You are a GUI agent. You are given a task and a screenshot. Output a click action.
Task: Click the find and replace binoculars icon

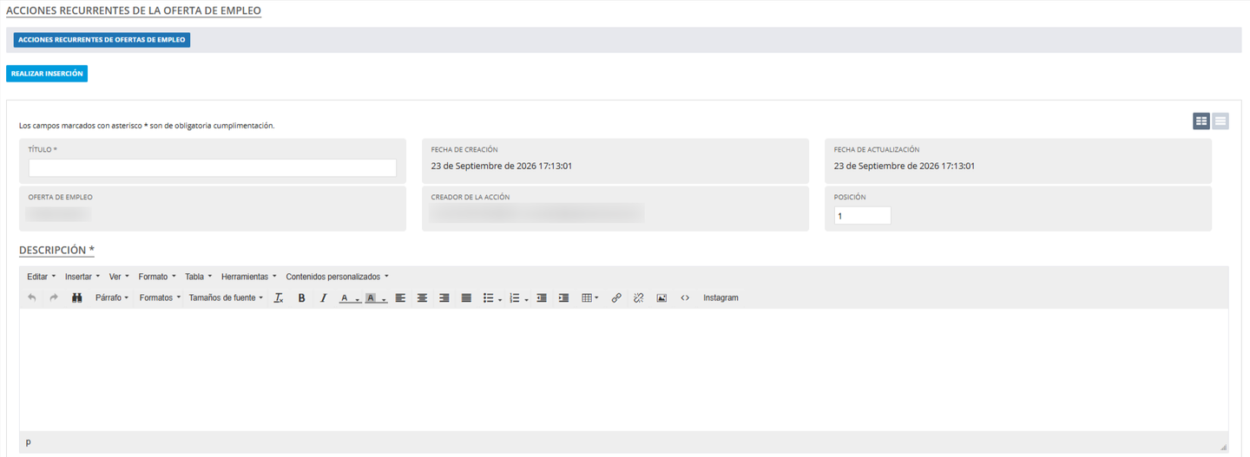pyautogui.click(x=76, y=297)
